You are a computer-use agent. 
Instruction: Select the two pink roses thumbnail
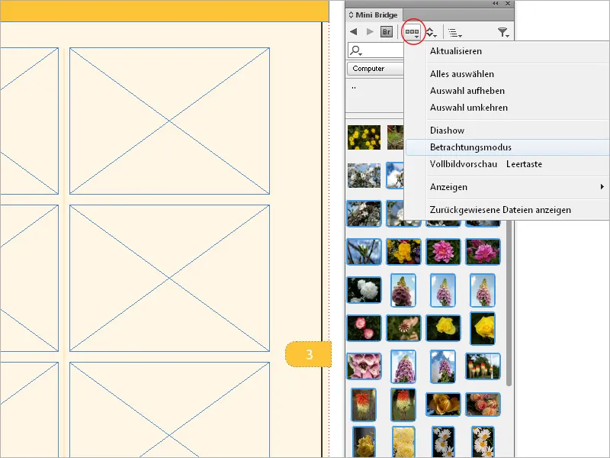(364, 328)
